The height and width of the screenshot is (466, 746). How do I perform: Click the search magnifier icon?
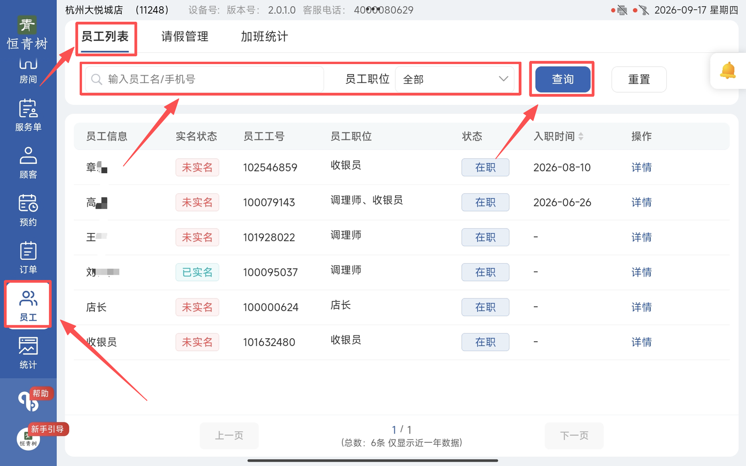(97, 79)
